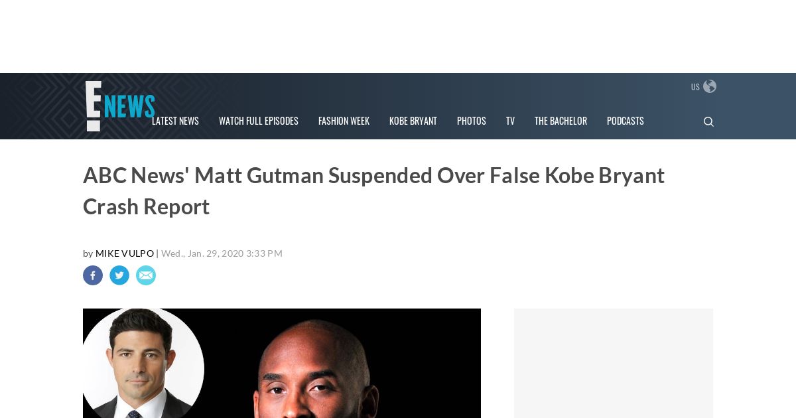Viewport: 796px width, 418px height.
Task: Open The Bachelor section
Action: (x=561, y=121)
